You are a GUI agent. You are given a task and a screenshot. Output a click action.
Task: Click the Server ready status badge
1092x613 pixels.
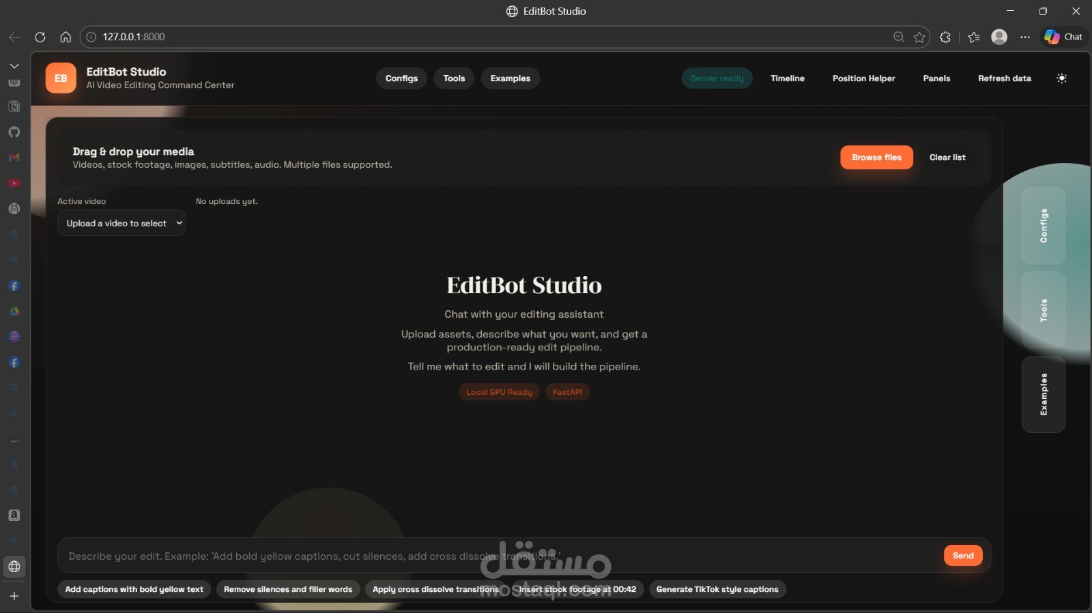(717, 78)
